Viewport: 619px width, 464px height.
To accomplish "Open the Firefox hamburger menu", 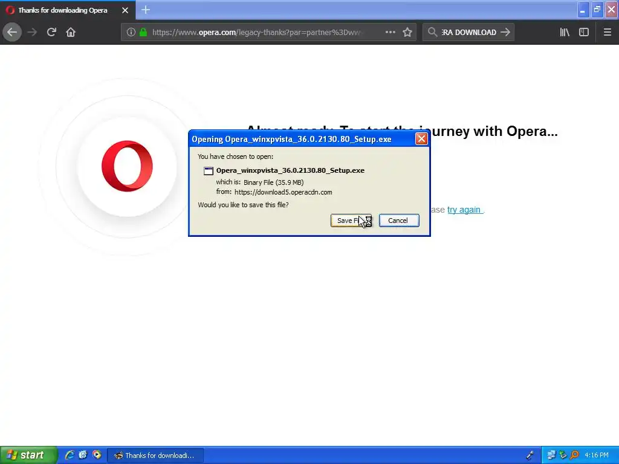I will click(x=608, y=33).
